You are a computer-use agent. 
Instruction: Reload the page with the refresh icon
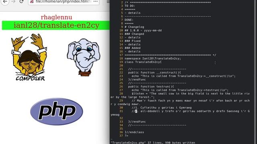click(21, 2)
